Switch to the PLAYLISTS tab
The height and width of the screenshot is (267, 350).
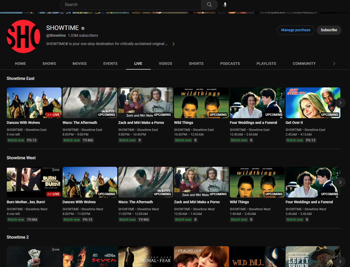point(266,63)
